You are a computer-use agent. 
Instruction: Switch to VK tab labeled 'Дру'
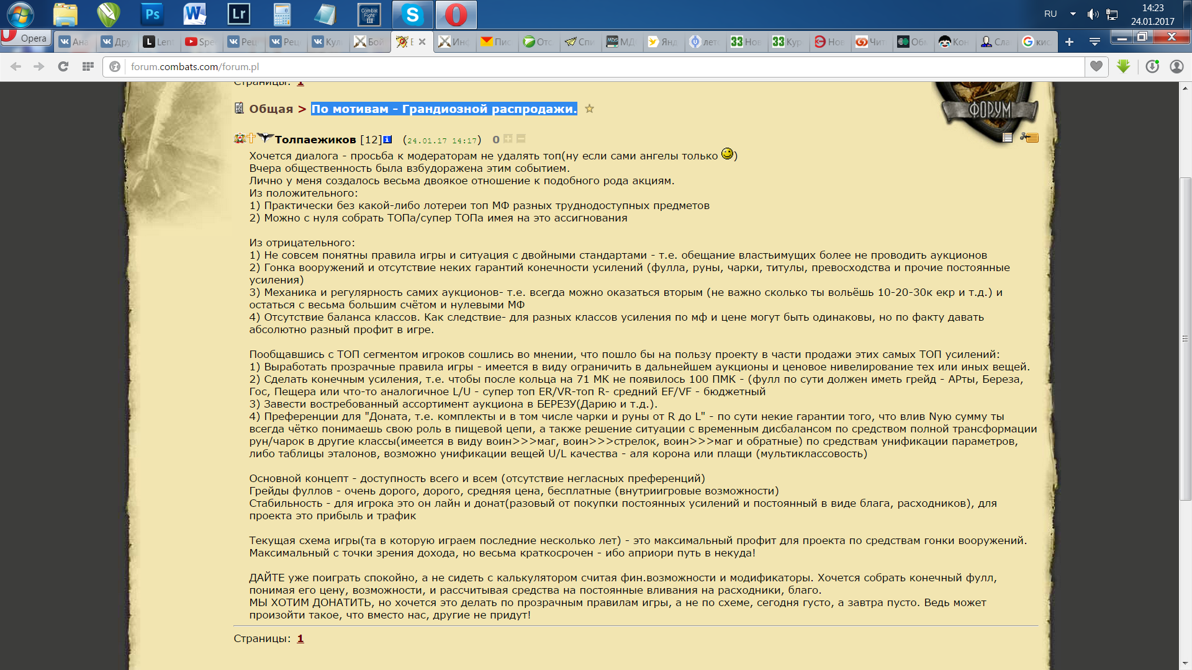click(116, 42)
